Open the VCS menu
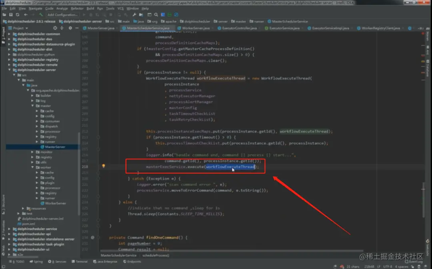The width and height of the screenshot is (432, 269). pos(120,8)
